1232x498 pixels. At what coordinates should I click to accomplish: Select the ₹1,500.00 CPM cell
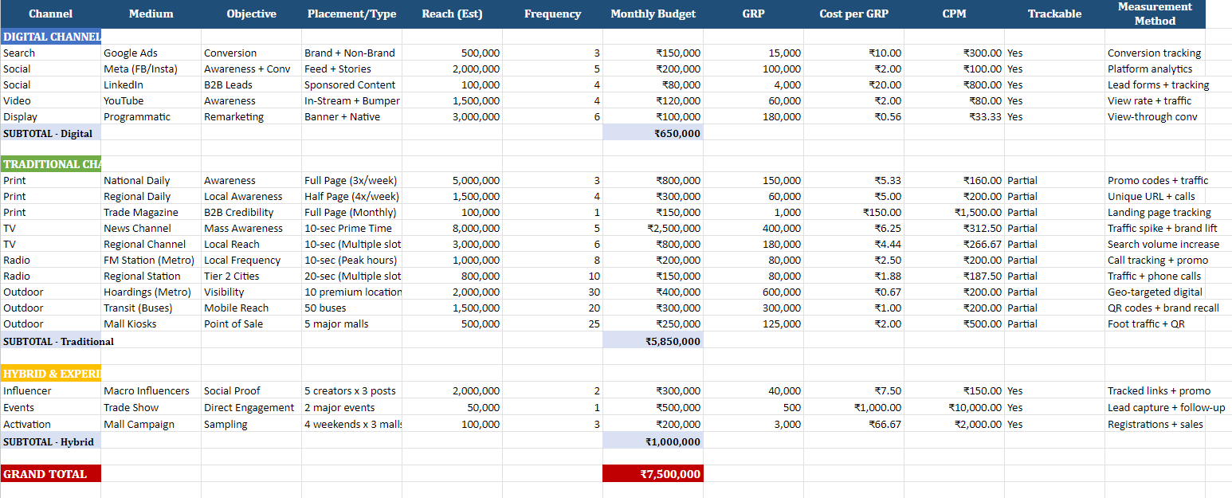954,212
